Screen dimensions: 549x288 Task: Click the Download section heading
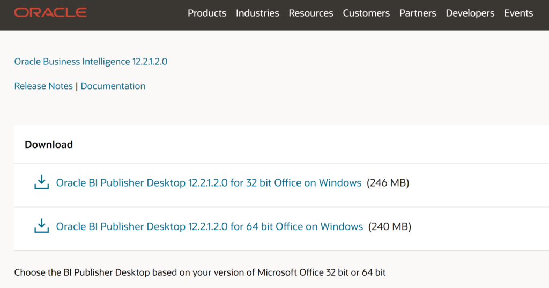[x=49, y=144]
